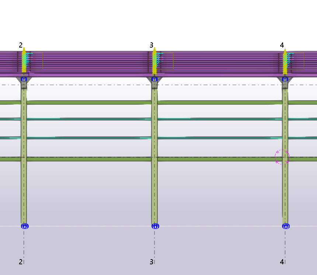Click grid label 3 at the bottom
This screenshot has height=275, width=317.
click(151, 262)
